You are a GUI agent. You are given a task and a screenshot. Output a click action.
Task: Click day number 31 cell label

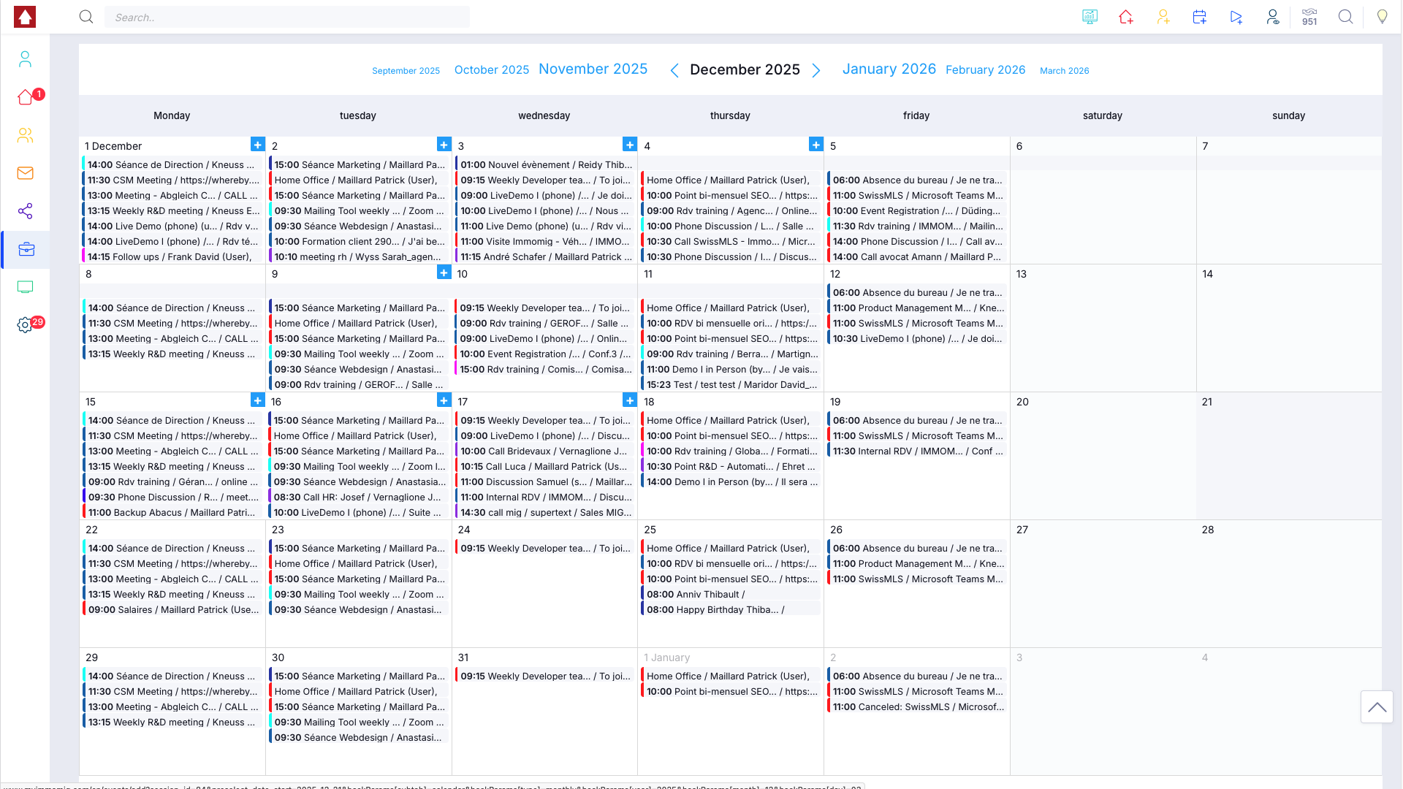(463, 657)
